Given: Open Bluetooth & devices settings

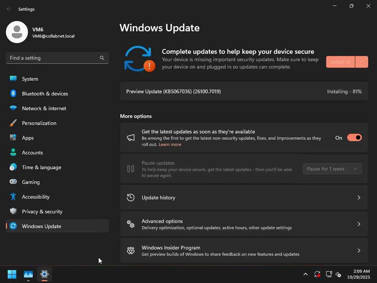Looking at the screenshot, I should pos(57,93).
